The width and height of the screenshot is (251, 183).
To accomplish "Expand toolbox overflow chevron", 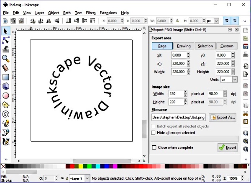I will (x=6, y=159).
